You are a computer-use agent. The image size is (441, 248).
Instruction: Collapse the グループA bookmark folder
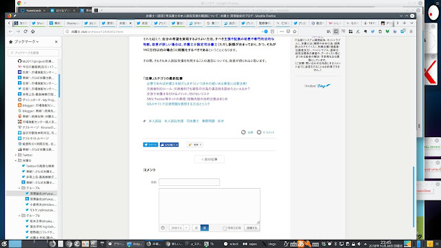coord(19,188)
